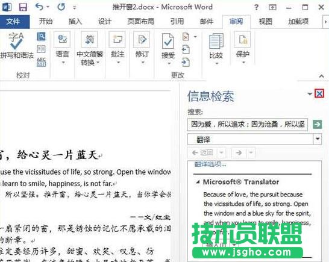The width and height of the screenshot is (329, 262).
Task: Switch to the 视图 tab
Action: [x=265, y=22]
